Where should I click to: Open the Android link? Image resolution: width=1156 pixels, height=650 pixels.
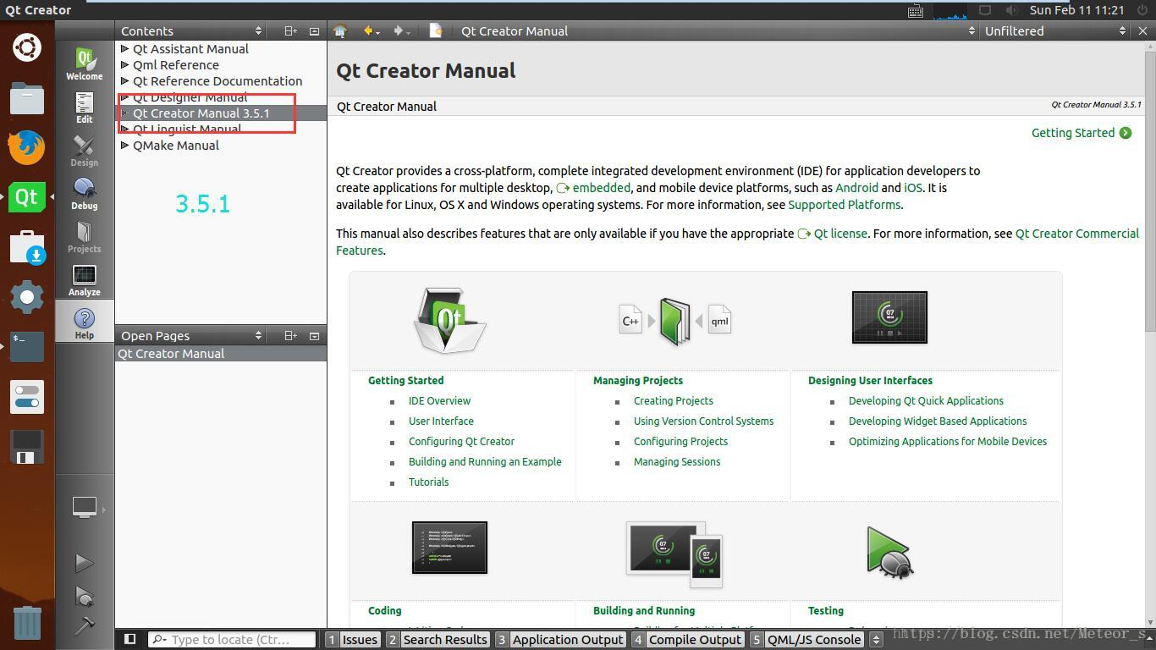[856, 187]
